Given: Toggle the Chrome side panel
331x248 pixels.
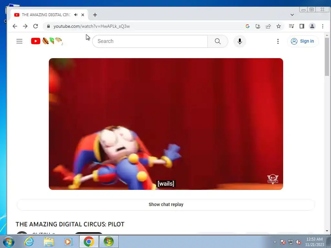Looking at the screenshot, I should pyautogui.click(x=302, y=26).
